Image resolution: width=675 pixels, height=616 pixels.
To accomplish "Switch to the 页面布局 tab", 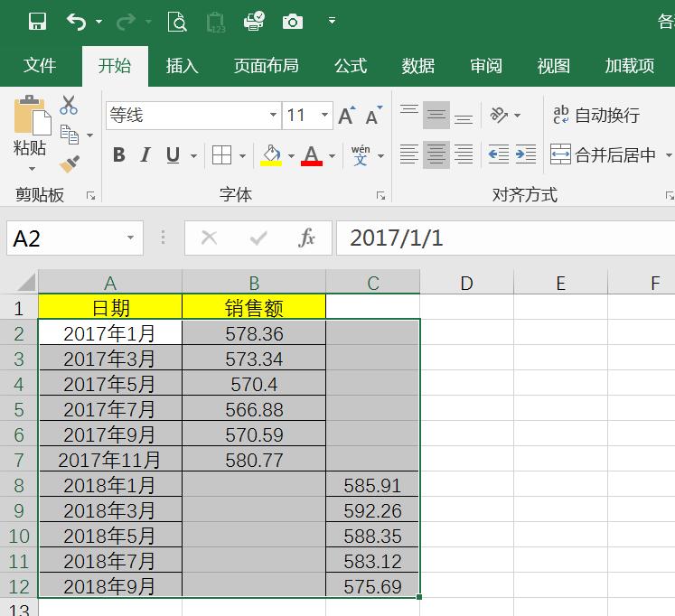I will point(267,66).
